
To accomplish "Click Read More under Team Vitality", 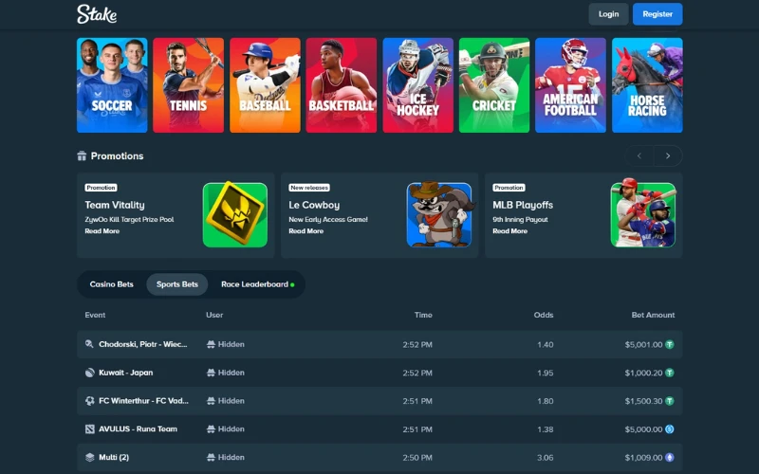I will click(102, 231).
